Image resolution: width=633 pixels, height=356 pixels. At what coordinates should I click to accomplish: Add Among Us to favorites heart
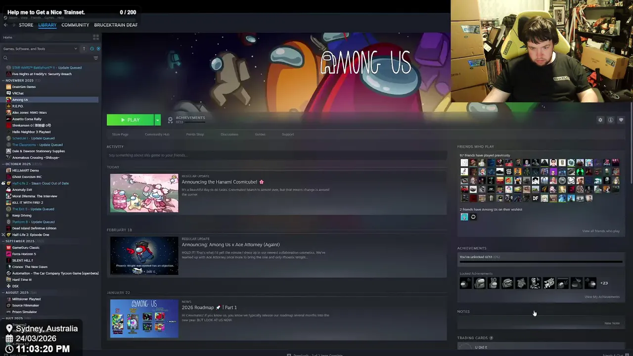click(621, 120)
